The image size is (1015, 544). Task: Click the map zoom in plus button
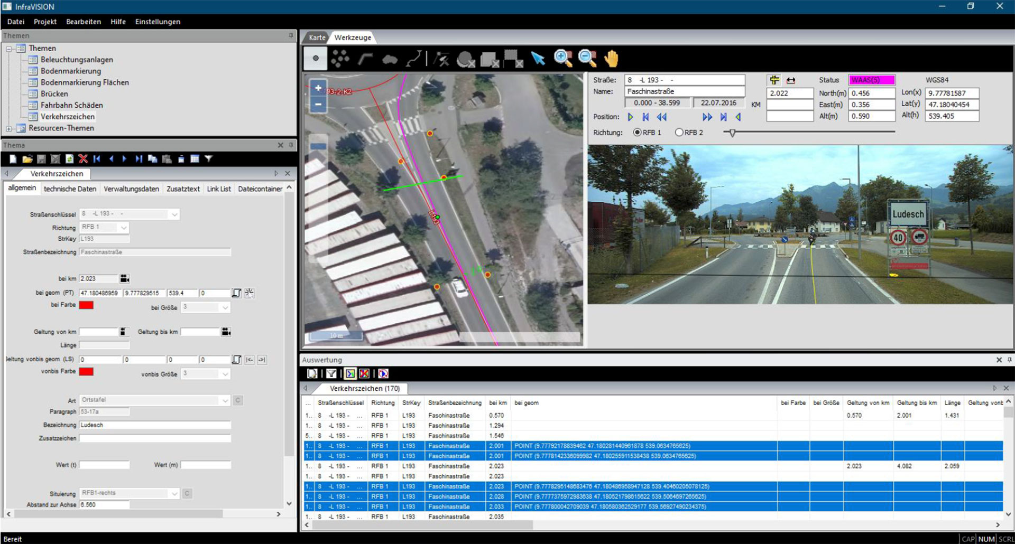(318, 88)
